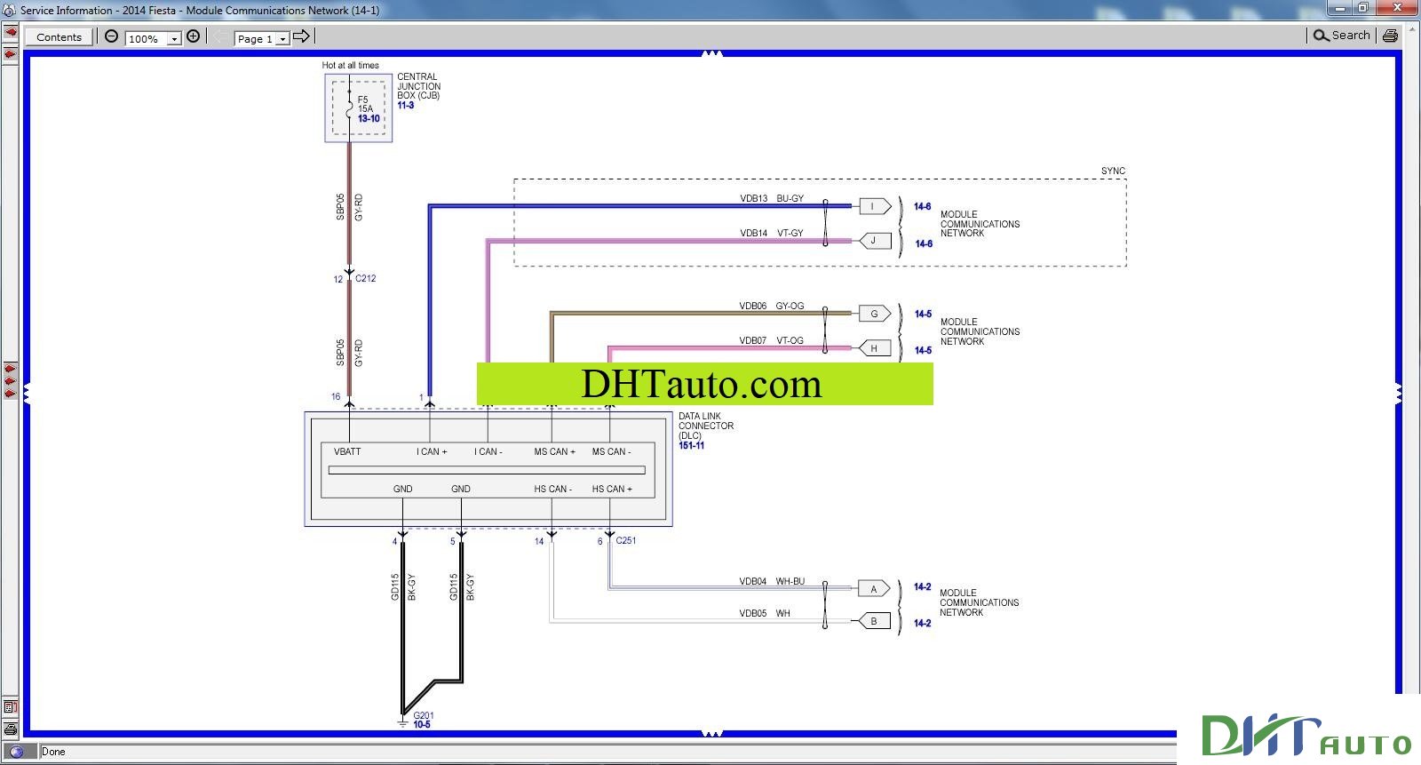
Task: Go to previous page with left arrow
Action: (219, 36)
